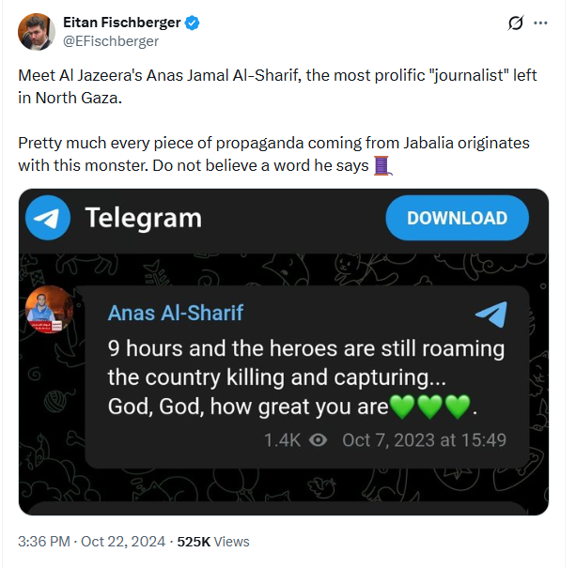Click the Telegram header title text

pyautogui.click(x=143, y=218)
